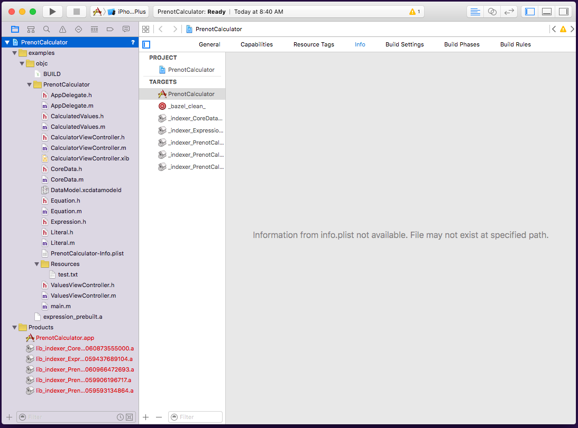
Task: Select the _bazel_clean_ target
Action: coord(182,106)
